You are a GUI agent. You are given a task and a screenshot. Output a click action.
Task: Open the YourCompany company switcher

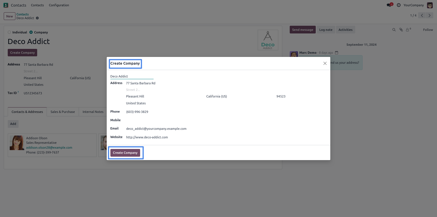pos(414,5)
